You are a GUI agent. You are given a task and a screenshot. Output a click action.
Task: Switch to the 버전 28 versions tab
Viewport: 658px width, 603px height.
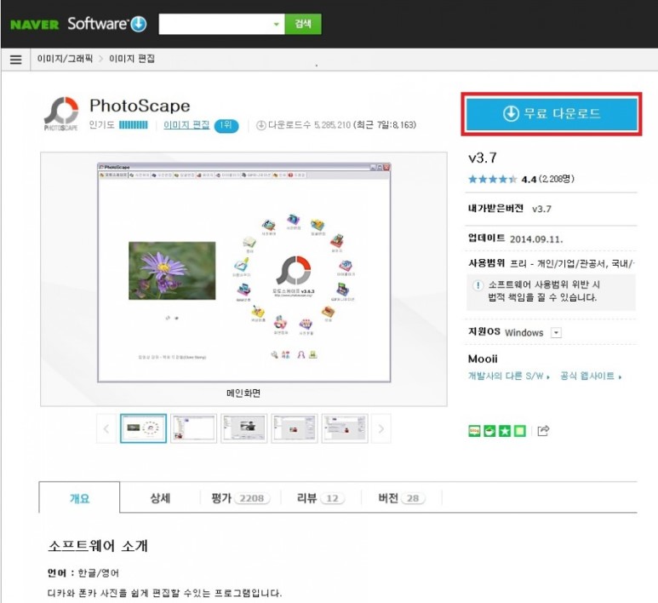(x=401, y=498)
